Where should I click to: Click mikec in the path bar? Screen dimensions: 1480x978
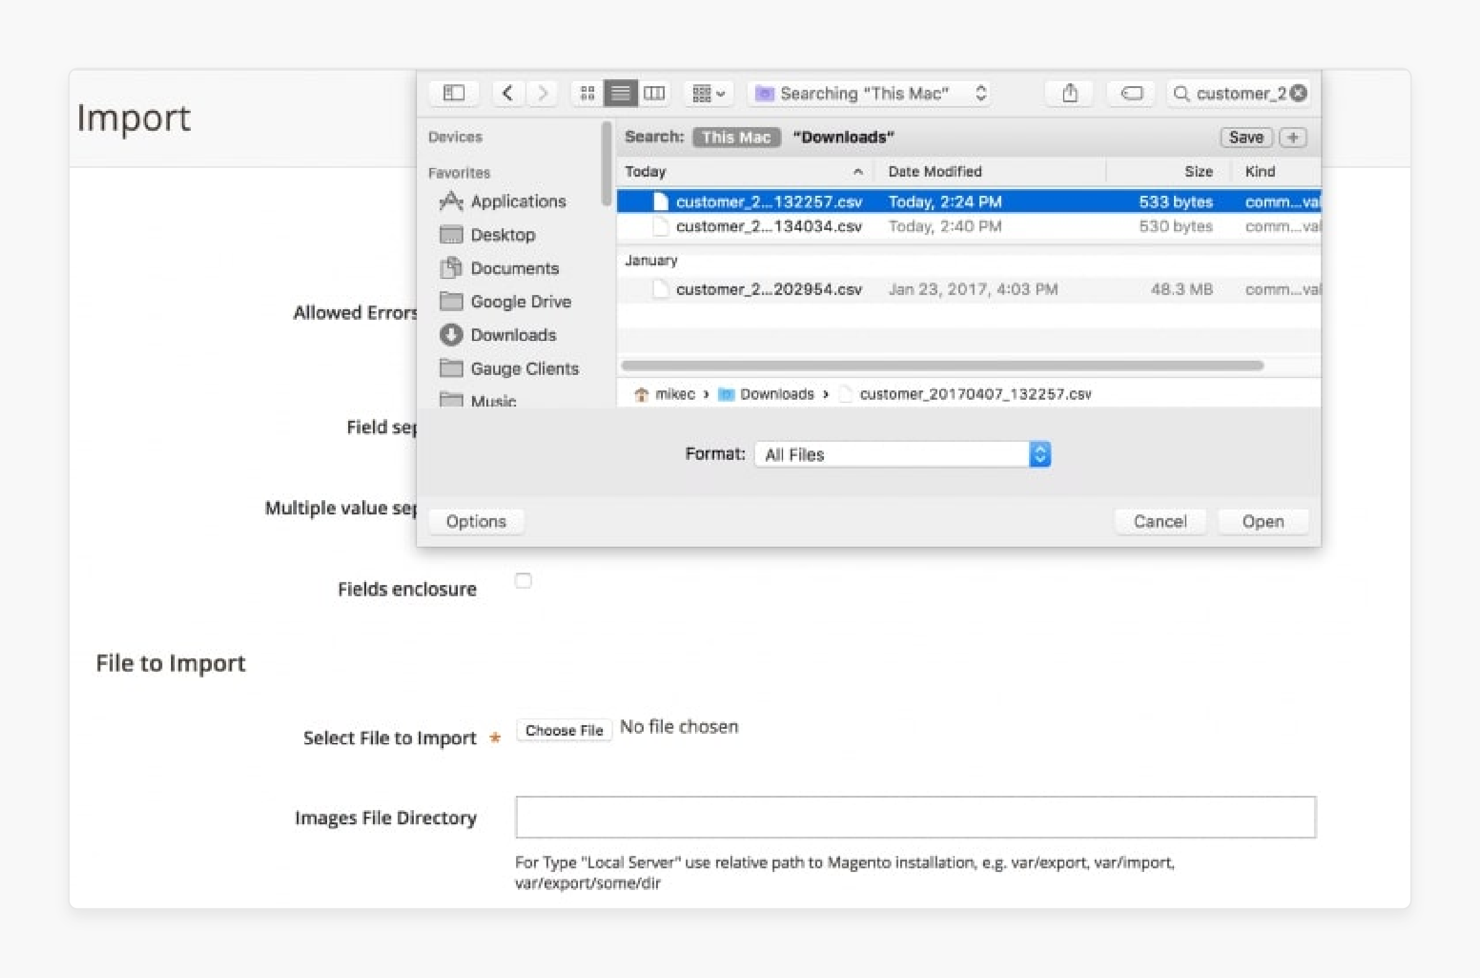click(x=665, y=394)
